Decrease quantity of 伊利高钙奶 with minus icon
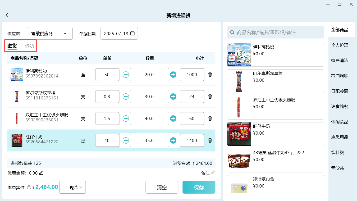The image size is (357, 201). [x=126, y=75]
